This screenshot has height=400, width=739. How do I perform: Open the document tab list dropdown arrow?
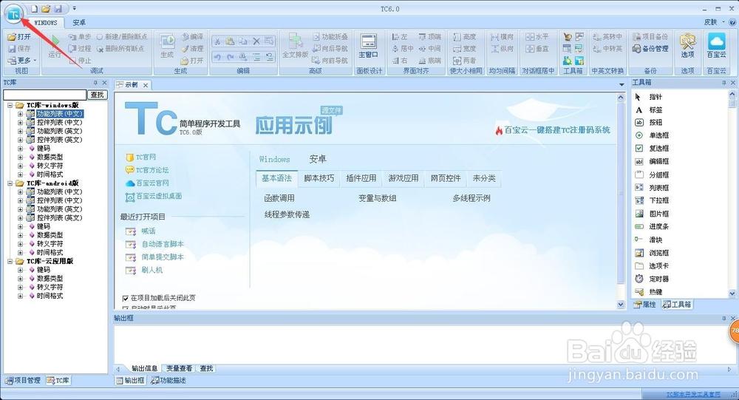point(621,85)
